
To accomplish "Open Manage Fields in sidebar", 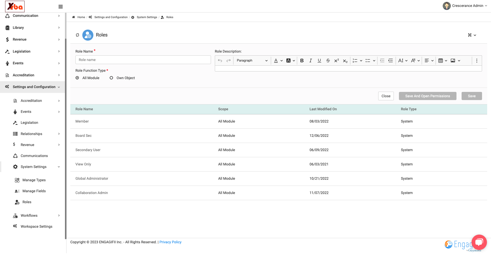I will [x=34, y=191].
